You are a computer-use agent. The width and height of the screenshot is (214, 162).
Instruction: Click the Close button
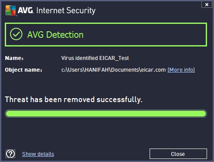click(x=178, y=154)
